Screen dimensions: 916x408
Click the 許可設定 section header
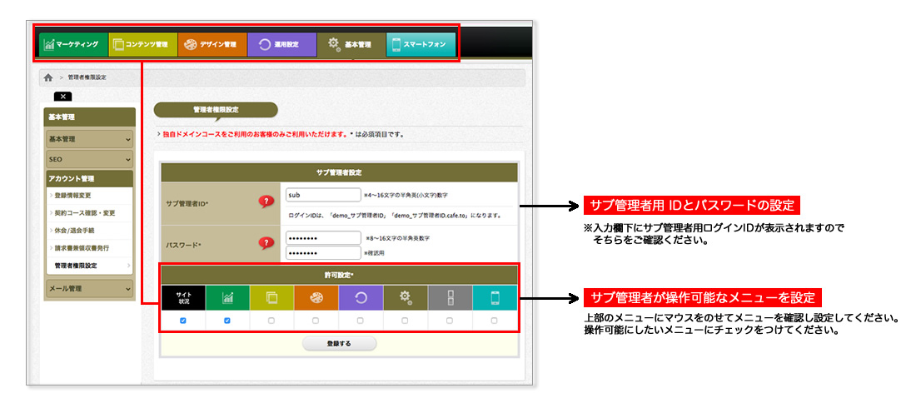(x=339, y=275)
